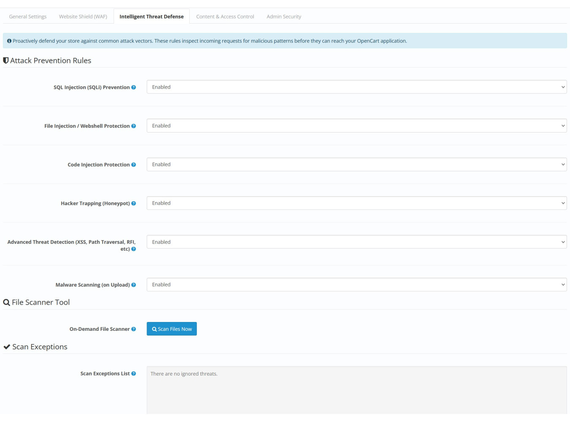The width and height of the screenshot is (570, 422).
Task: Expand the Code Injection Protection dropdown
Action: point(356,165)
